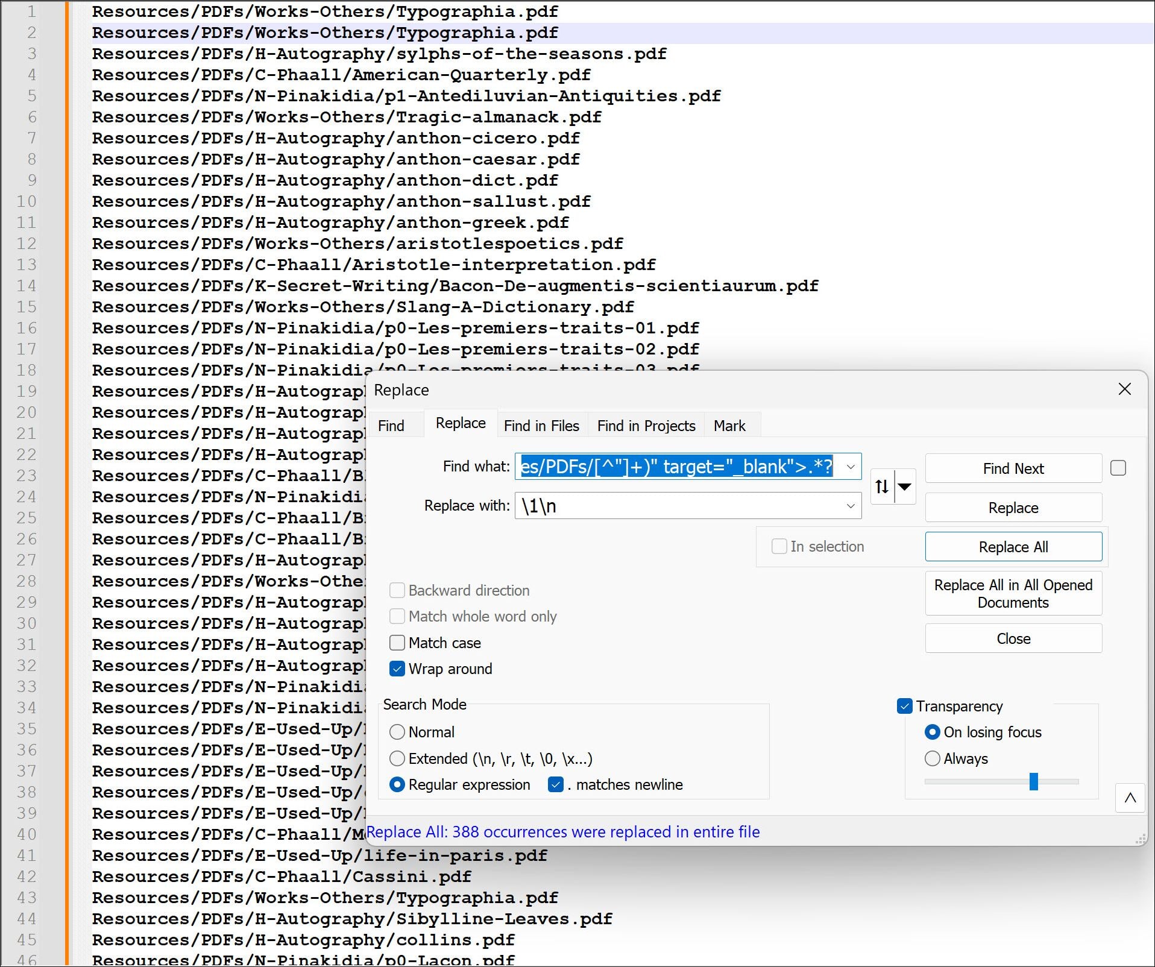Adjust the transparency slider

click(x=1034, y=781)
